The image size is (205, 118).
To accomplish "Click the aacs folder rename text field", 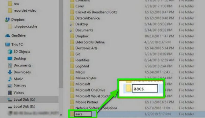I will [83, 114].
